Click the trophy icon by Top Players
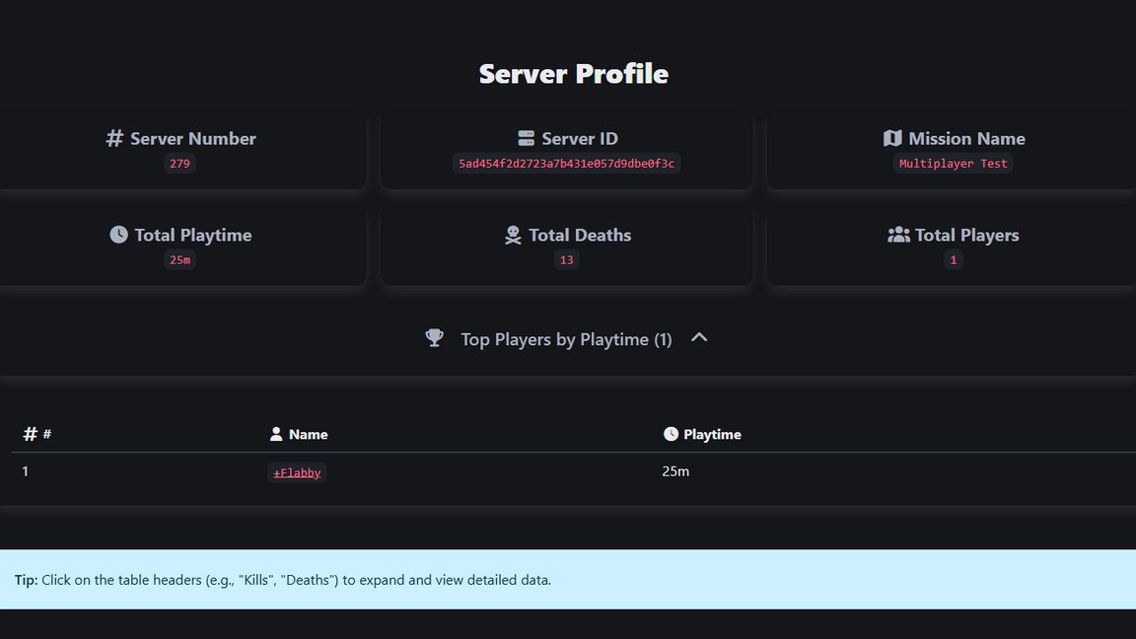 click(434, 338)
